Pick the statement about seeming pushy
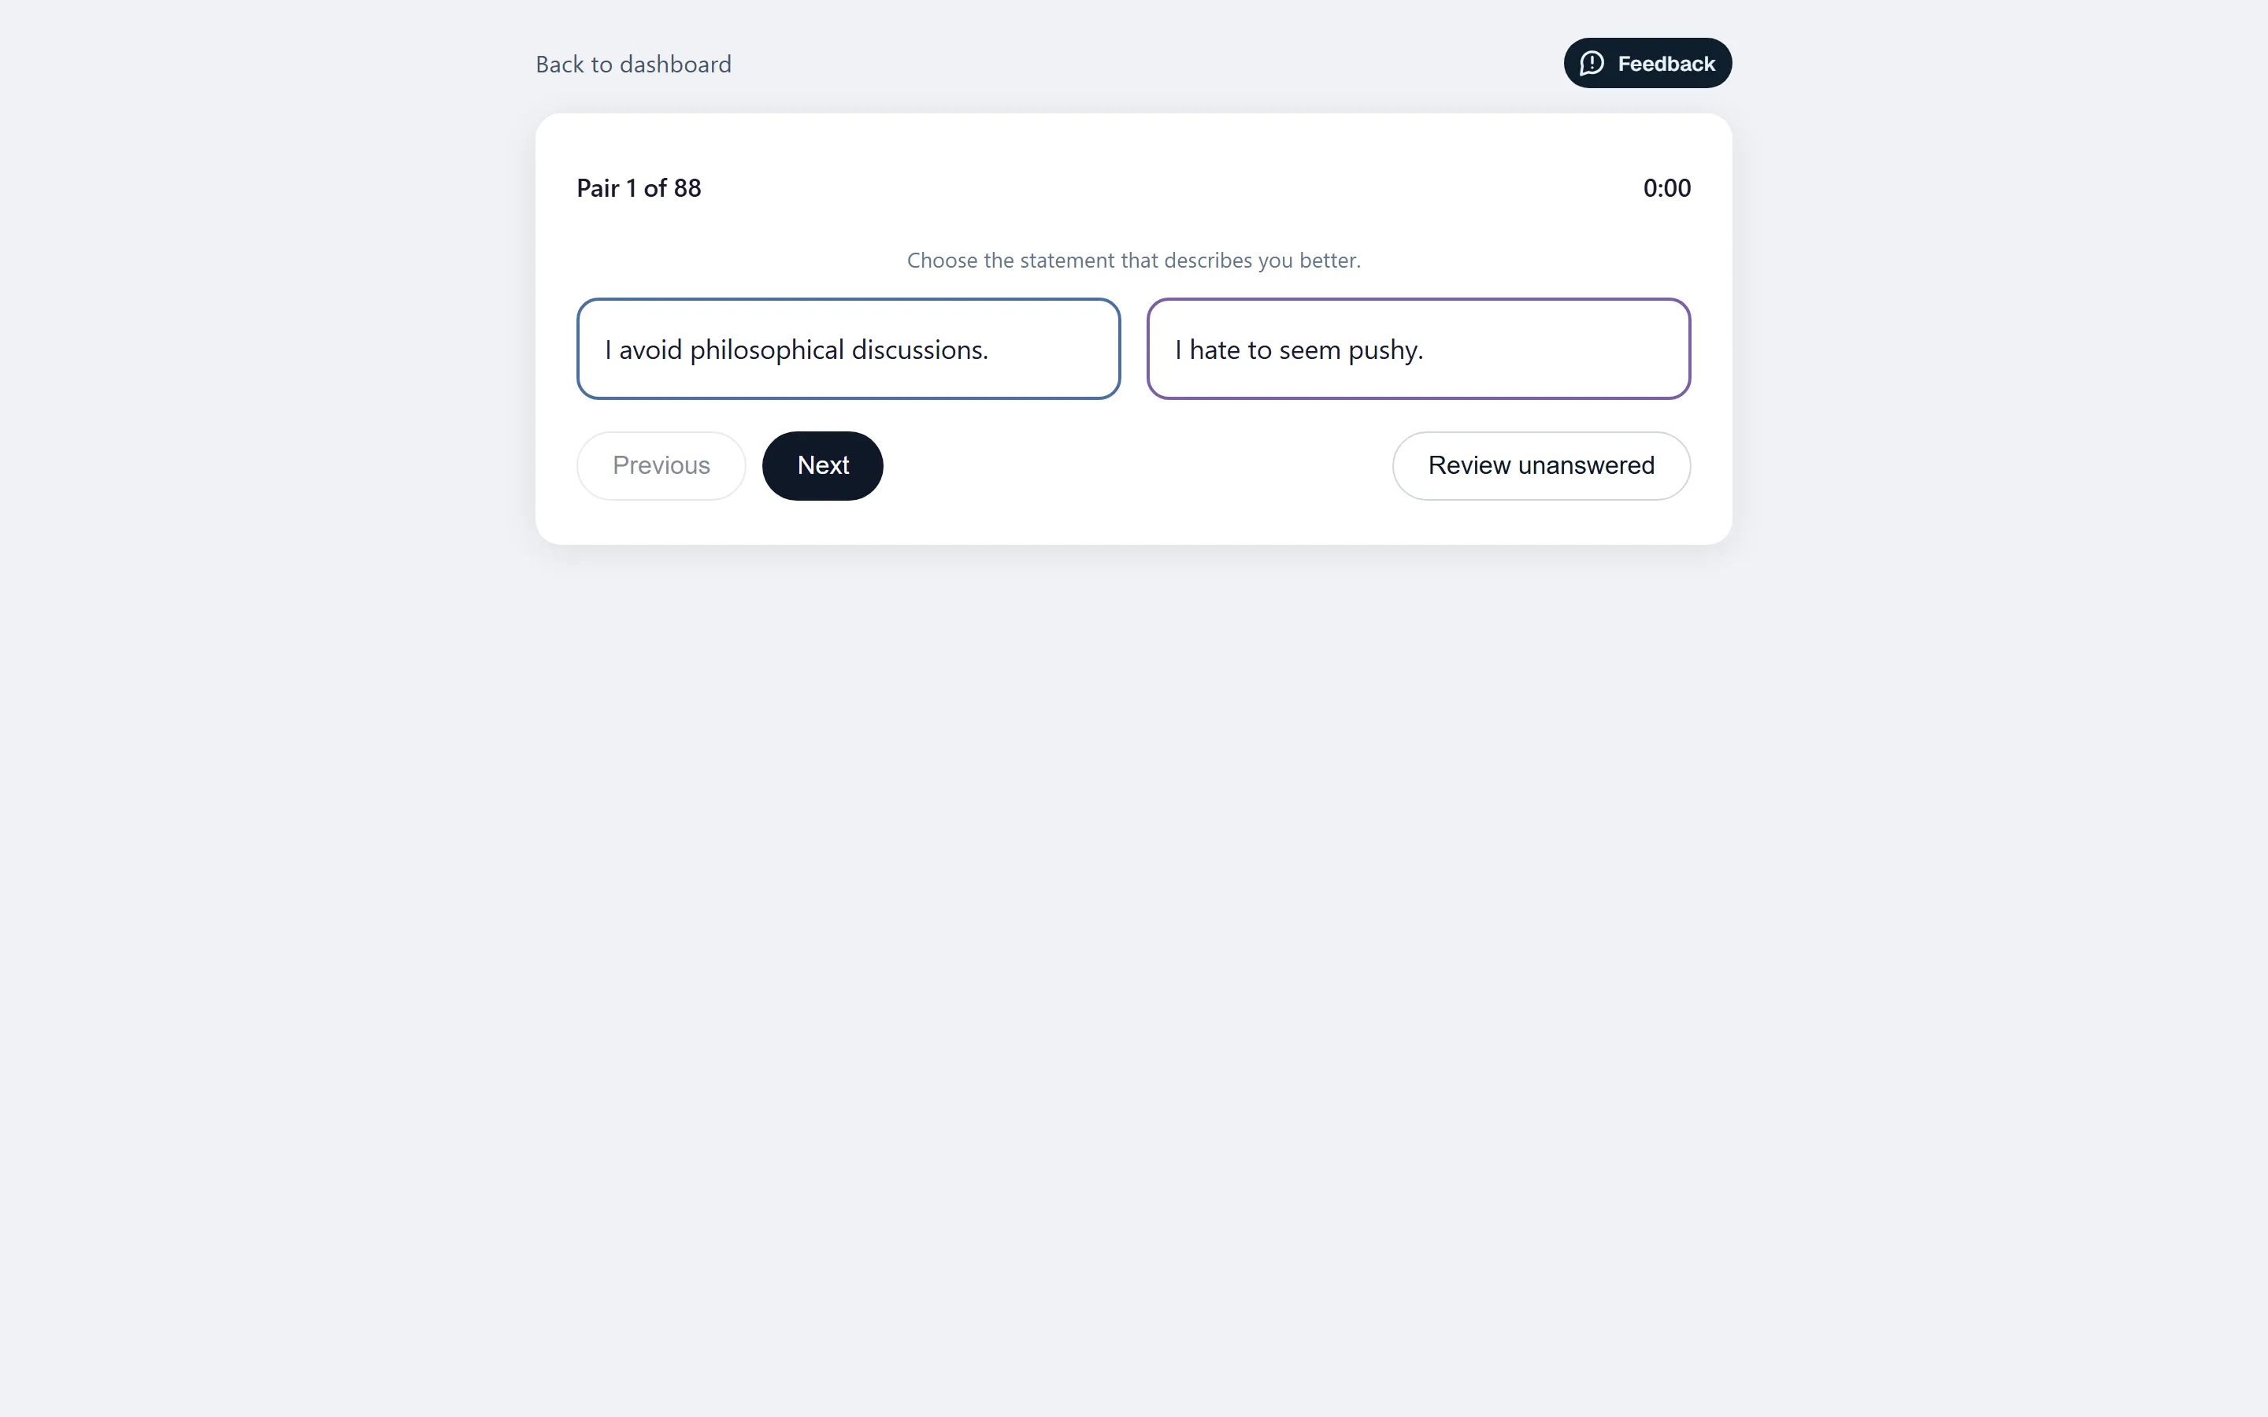 [1418, 349]
